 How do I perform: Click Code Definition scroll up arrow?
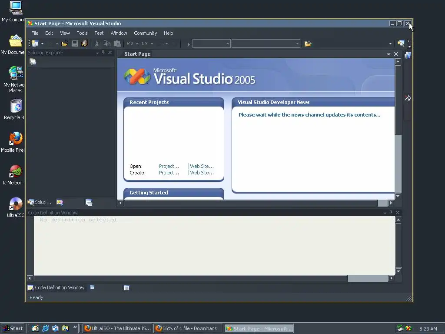(398, 220)
